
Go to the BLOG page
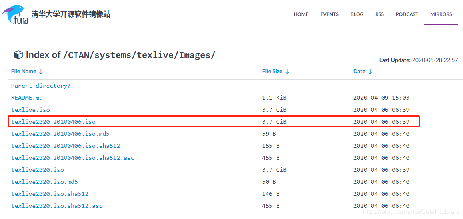click(x=357, y=14)
